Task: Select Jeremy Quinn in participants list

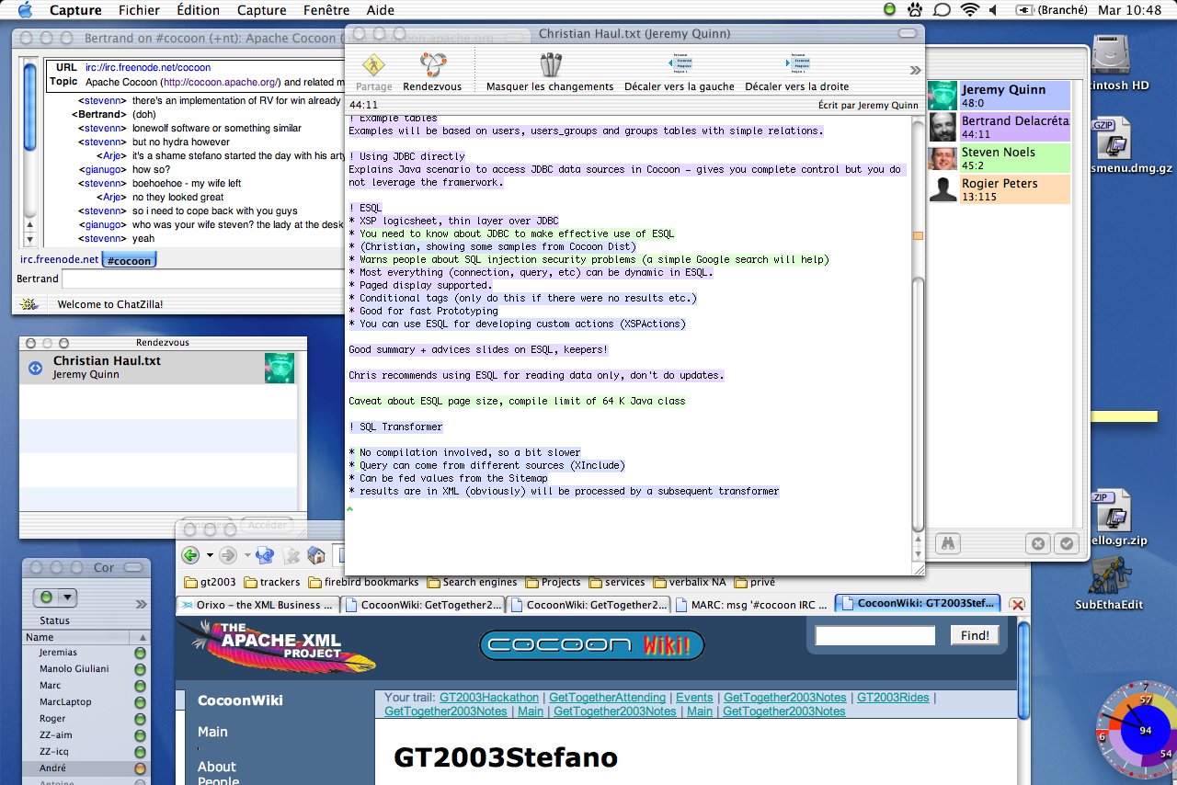Action: [1000, 96]
